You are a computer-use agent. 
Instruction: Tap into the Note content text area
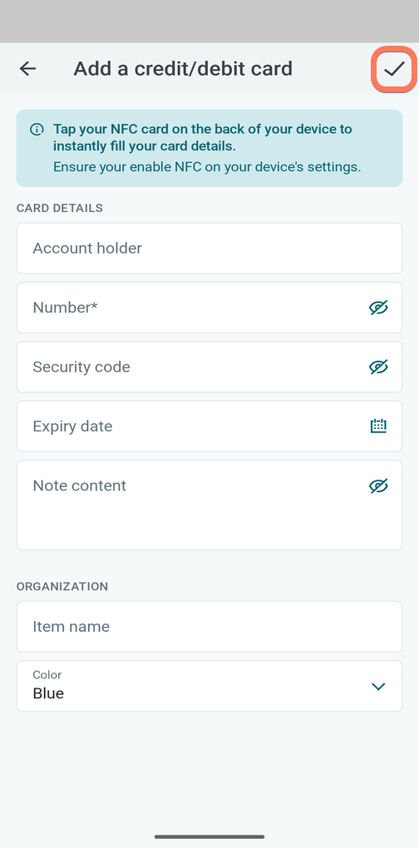coord(209,505)
